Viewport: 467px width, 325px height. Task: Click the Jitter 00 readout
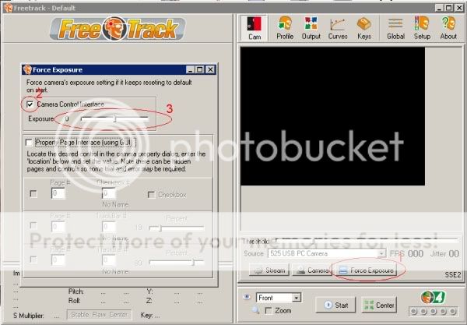pyautogui.click(x=444, y=254)
